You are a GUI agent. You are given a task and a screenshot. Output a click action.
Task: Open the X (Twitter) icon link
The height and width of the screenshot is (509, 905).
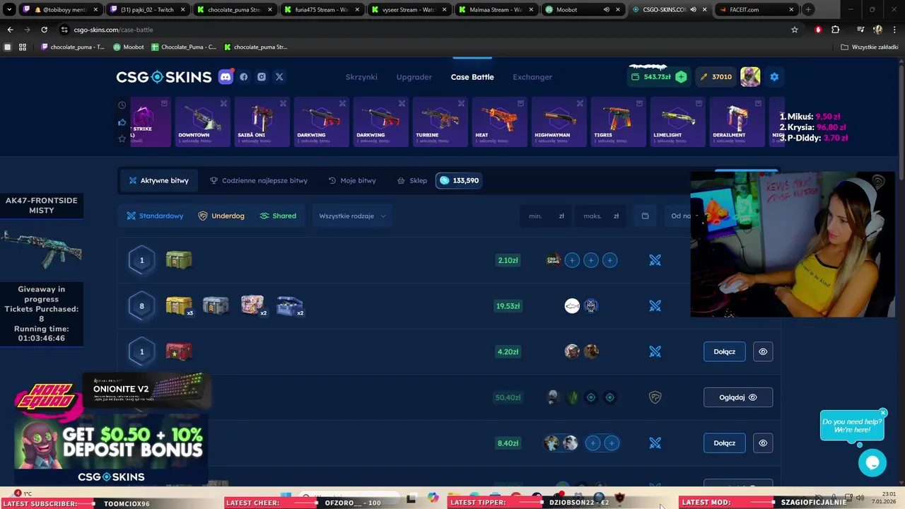pos(279,77)
